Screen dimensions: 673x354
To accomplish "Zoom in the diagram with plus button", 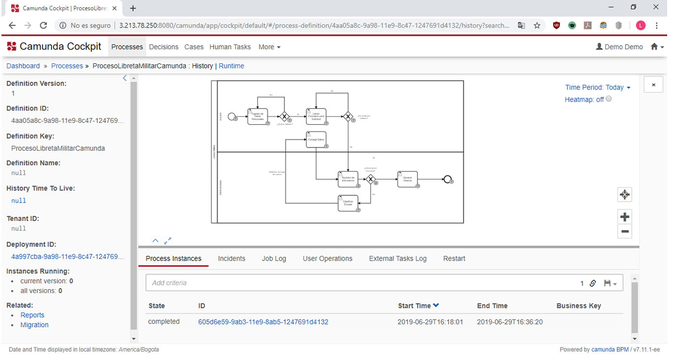I will point(624,217).
